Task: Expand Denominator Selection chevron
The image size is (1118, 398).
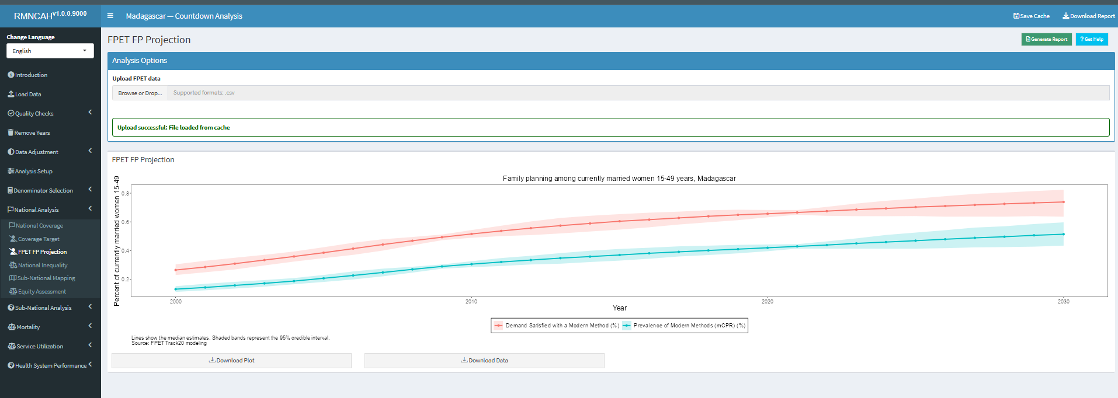Action: pyautogui.click(x=90, y=189)
